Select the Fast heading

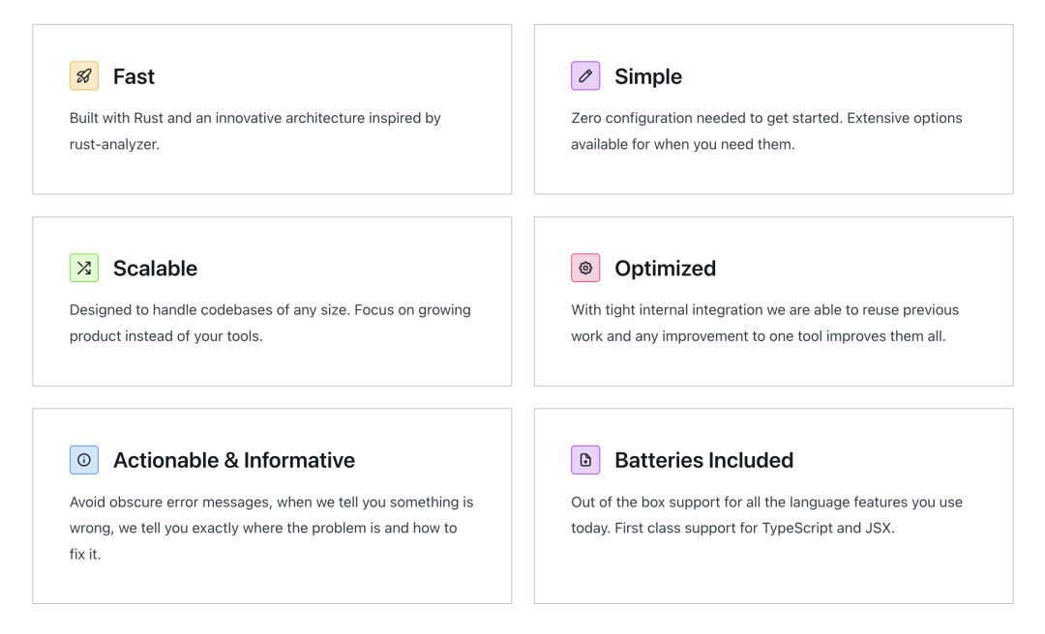point(134,76)
